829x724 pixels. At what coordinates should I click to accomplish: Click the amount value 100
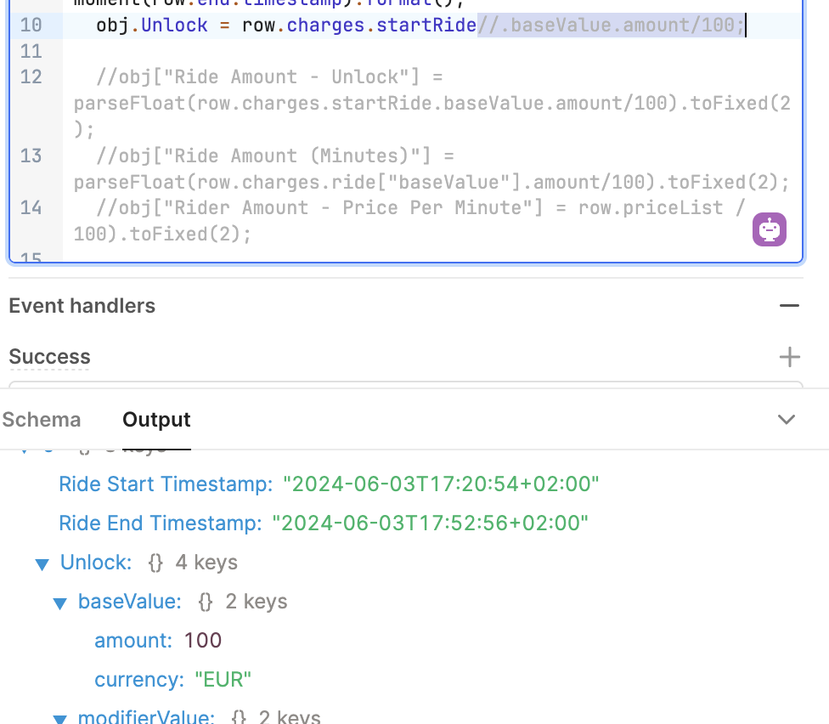(202, 641)
